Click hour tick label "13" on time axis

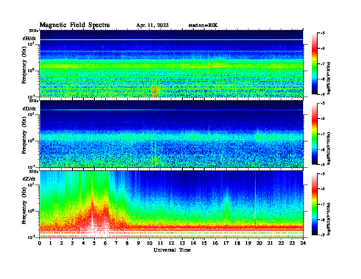point(182,243)
